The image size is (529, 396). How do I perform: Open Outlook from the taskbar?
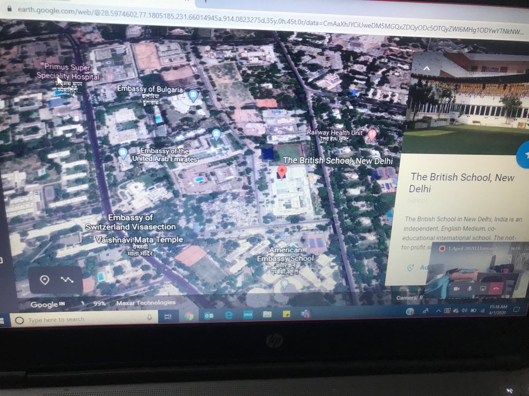pos(209,315)
